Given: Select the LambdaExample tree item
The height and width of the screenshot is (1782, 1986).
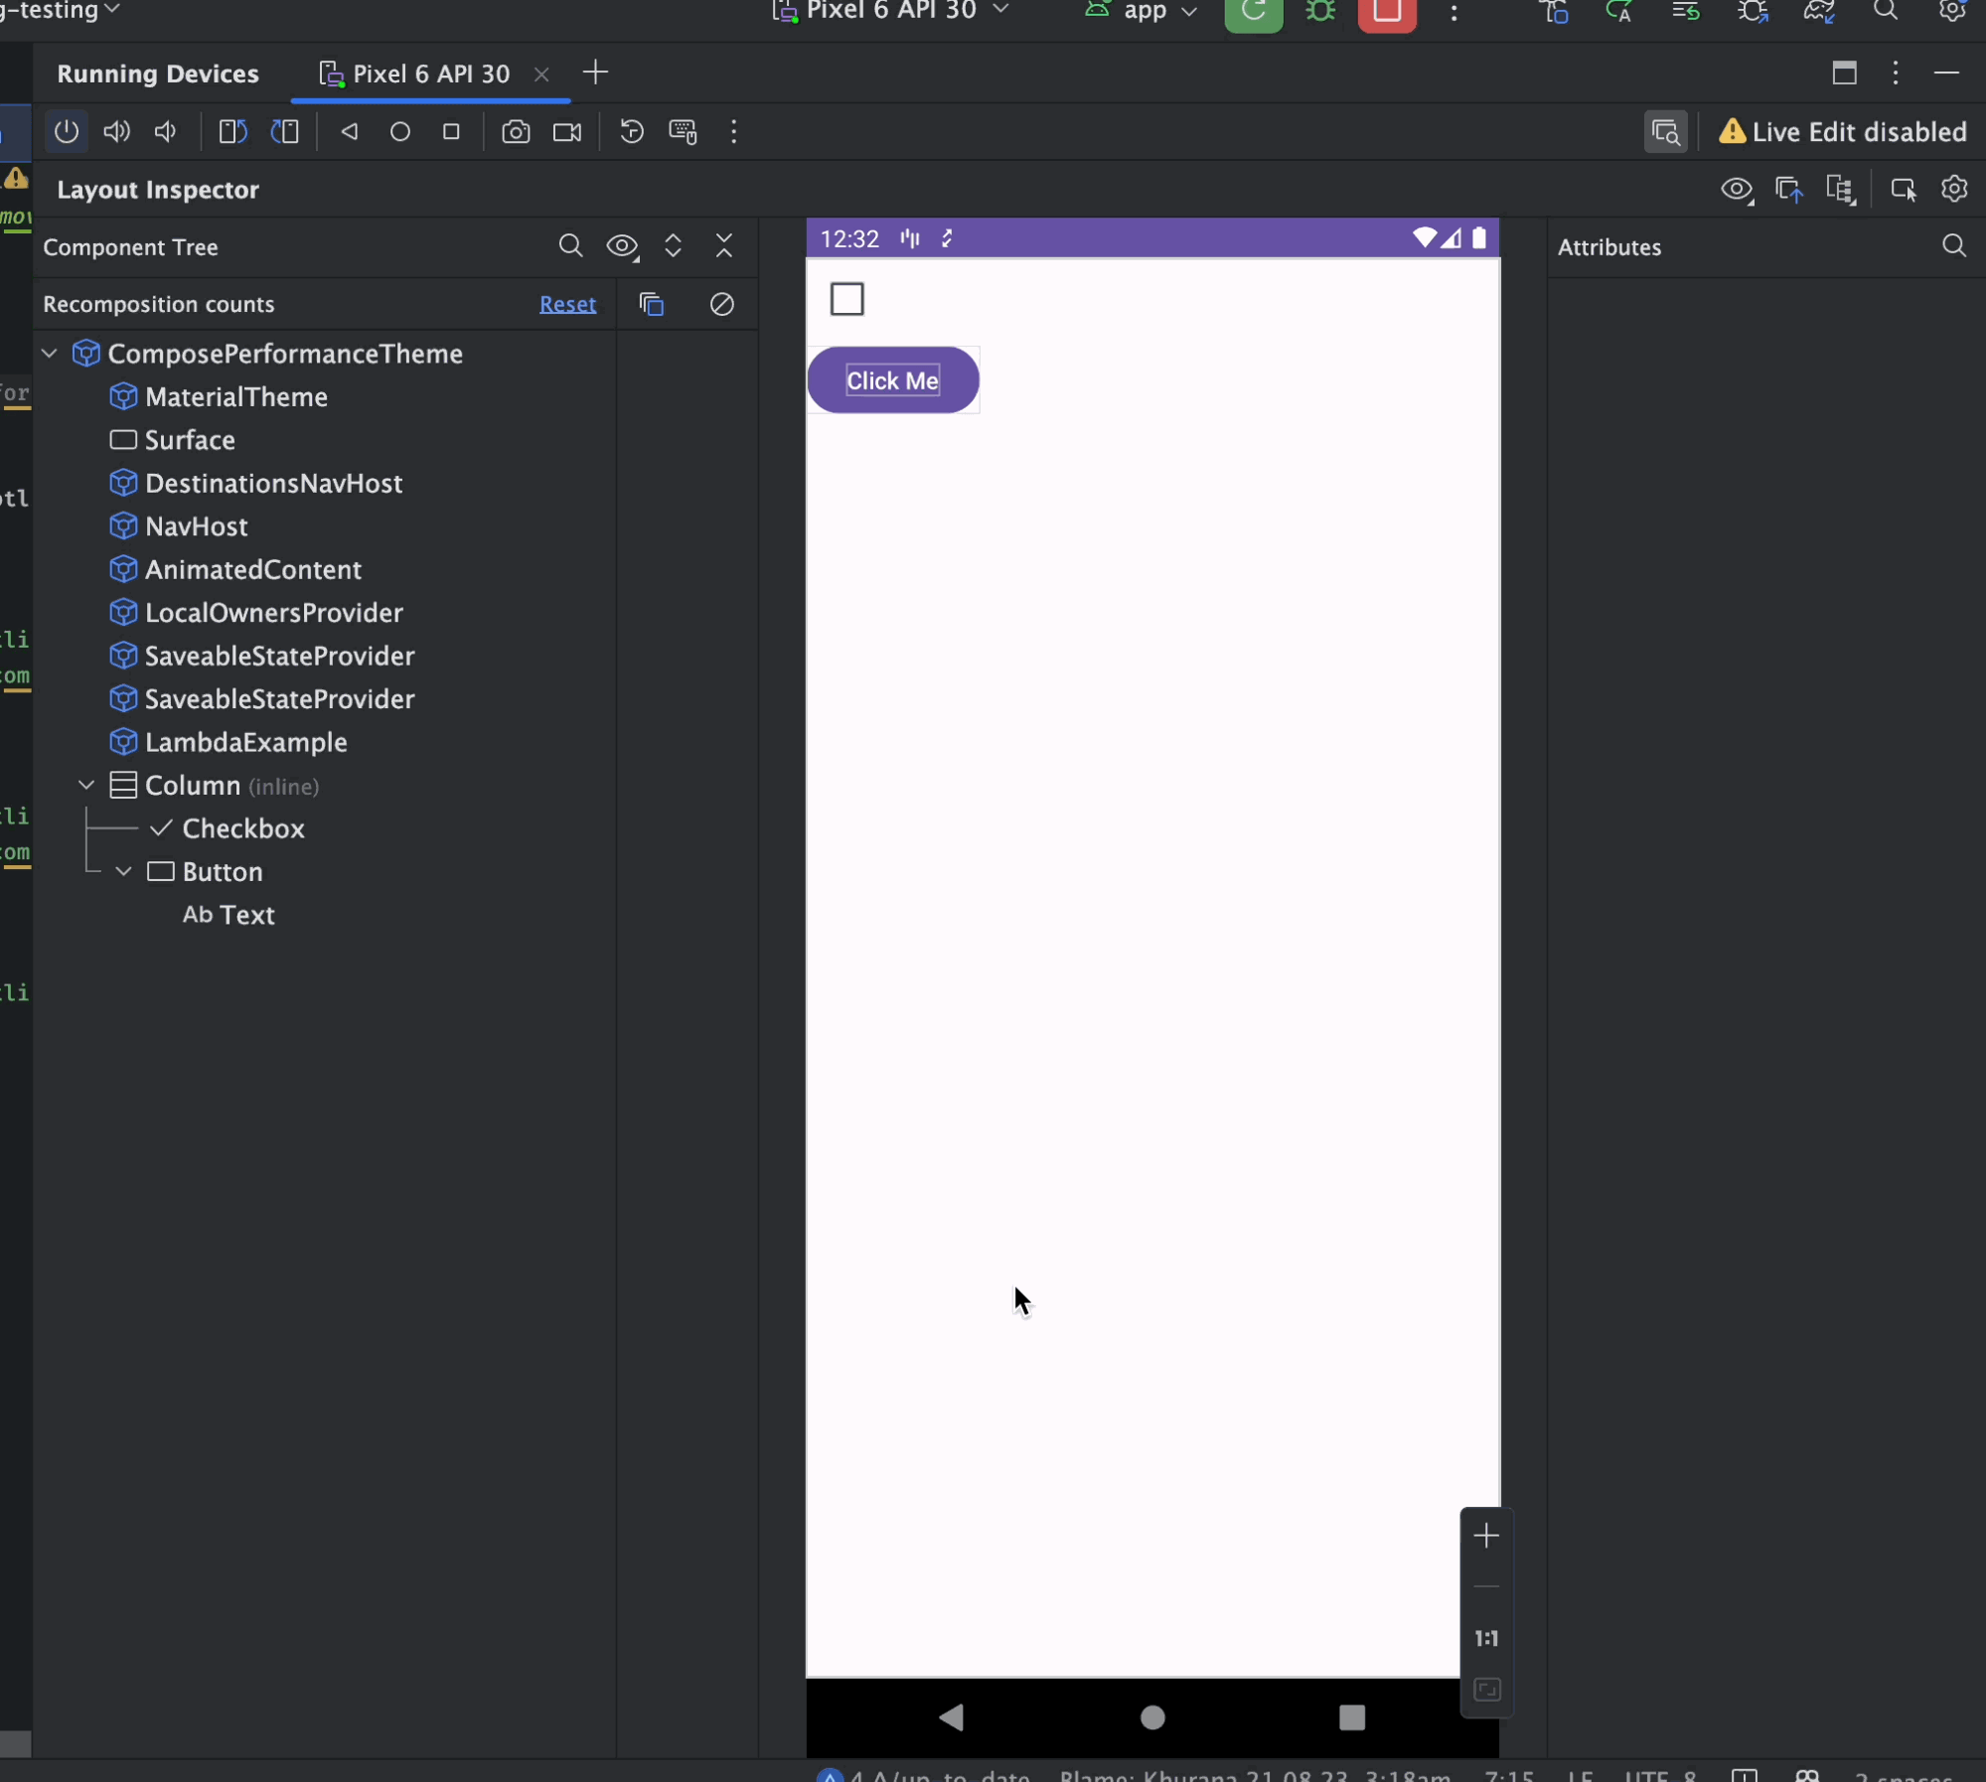Looking at the screenshot, I should [245, 742].
